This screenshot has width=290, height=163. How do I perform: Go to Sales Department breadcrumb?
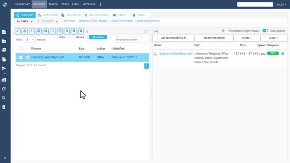click(x=122, y=21)
